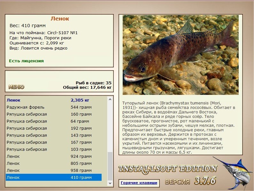Select the Ленок 958 грамм row
The width and height of the screenshot is (254, 191).
pos(54,171)
